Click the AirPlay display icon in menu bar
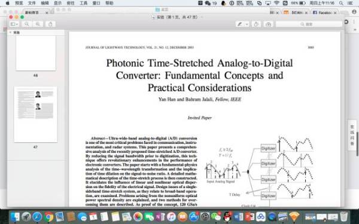Screen dimensions: 359x224 coord(268,3)
